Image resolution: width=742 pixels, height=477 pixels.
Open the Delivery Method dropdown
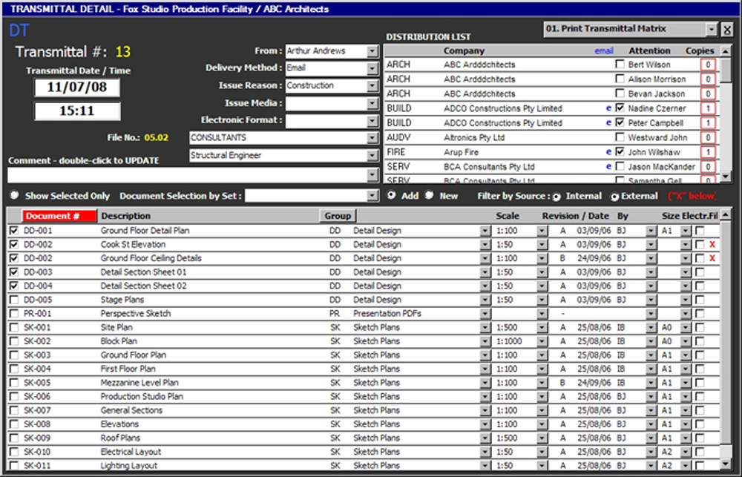coord(372,68)
